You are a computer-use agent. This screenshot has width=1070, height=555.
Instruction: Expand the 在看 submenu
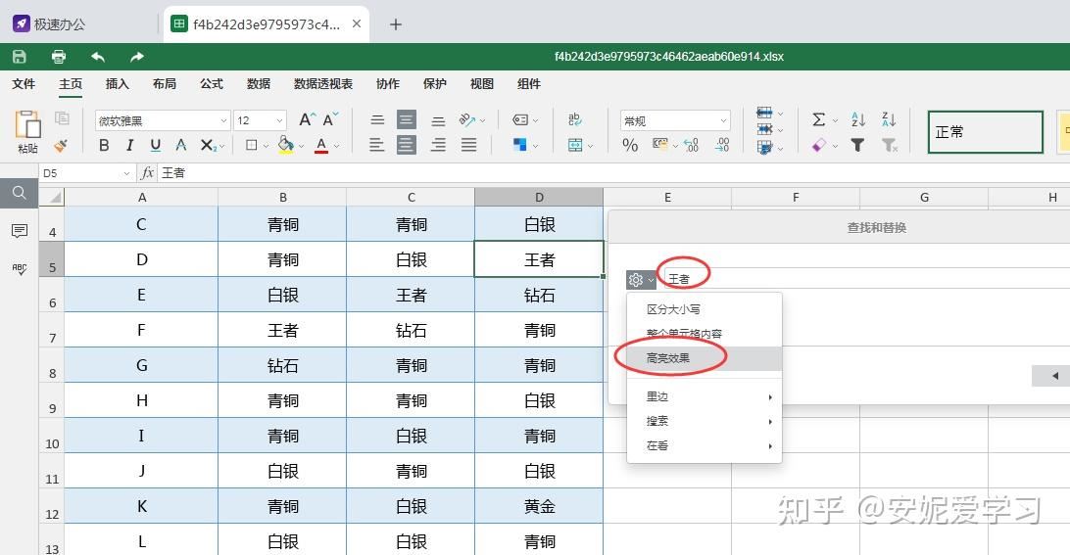click(x=705, y=446)
